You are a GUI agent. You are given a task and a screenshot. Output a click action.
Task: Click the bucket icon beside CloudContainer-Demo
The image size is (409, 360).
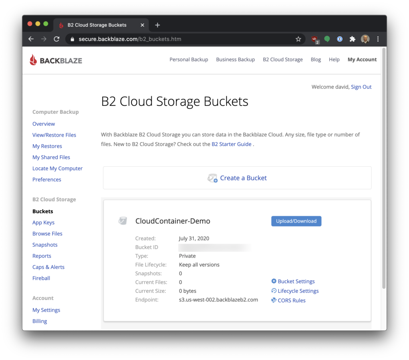coord(123,221)
